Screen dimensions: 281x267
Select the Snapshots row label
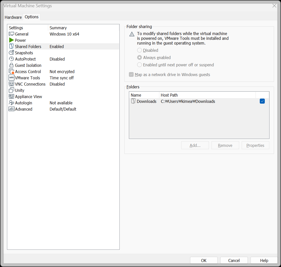click(x=24, y=53)
